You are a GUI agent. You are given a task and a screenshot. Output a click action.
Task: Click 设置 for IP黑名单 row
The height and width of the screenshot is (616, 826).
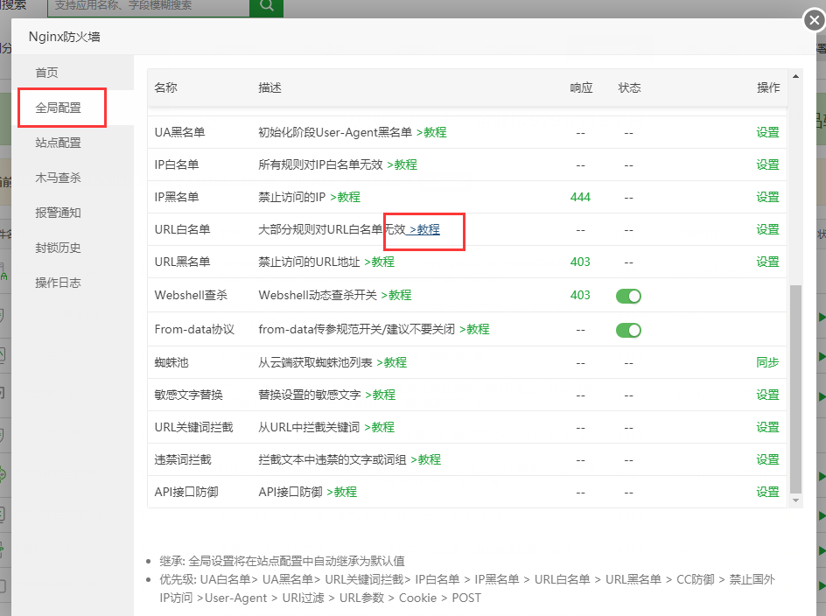767,197
